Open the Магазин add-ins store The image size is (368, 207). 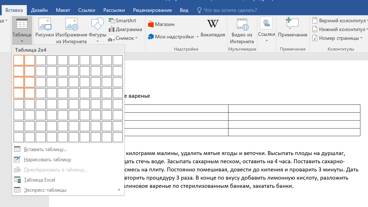click(161, 24)
